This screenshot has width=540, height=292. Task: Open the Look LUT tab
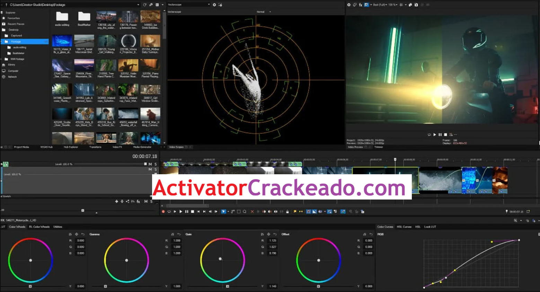point(430,227)
